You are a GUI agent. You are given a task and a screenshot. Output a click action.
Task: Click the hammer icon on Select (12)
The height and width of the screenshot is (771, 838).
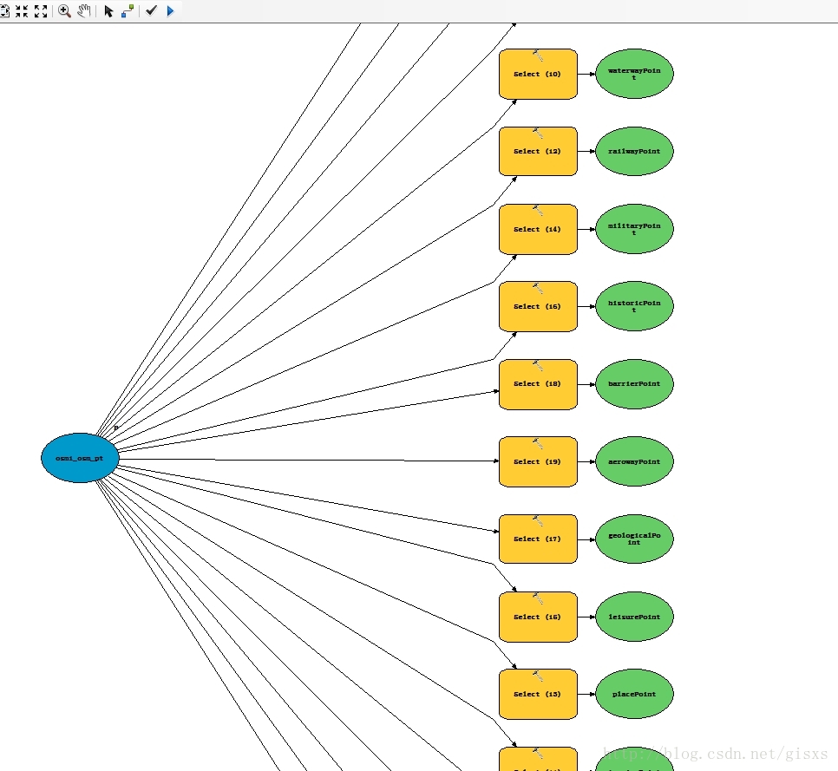(538, 133)
